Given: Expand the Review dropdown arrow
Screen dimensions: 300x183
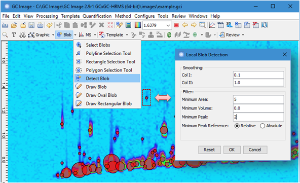Looking at the screenshot, I should pos(243,35).
